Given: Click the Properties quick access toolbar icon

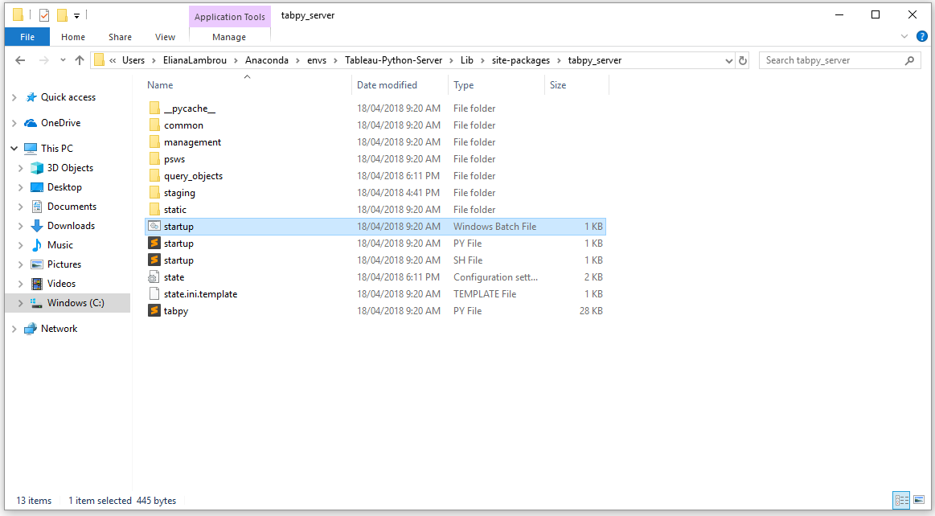Looking at the screenshot, I should (x=44, y=15).
